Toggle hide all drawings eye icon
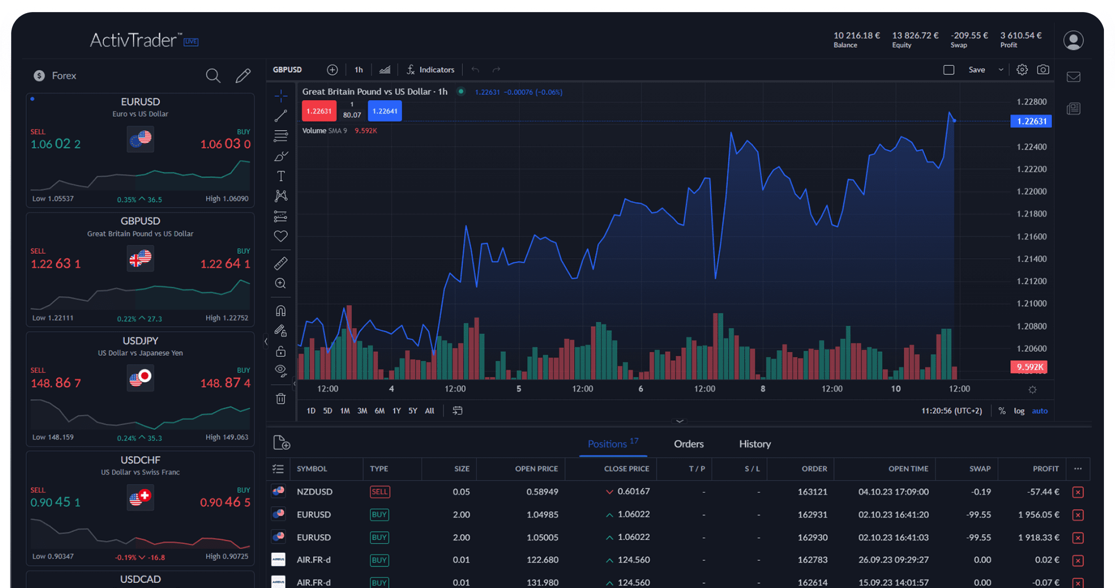Screen dimensions: 1116x588 (x=281, y=371)
